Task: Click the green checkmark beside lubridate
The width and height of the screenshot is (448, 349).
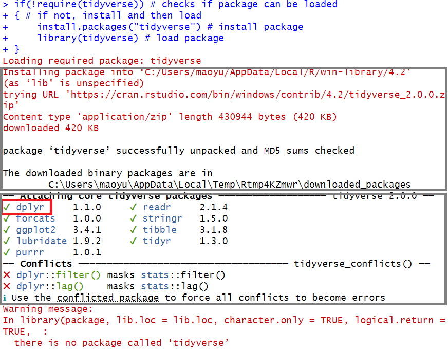Action: pyautogui.click(x=7, y=241)
